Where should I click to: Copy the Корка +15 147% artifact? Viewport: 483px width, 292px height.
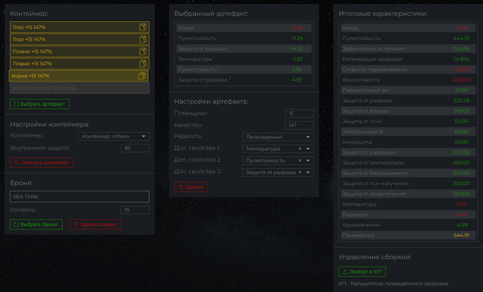[141, 76]
